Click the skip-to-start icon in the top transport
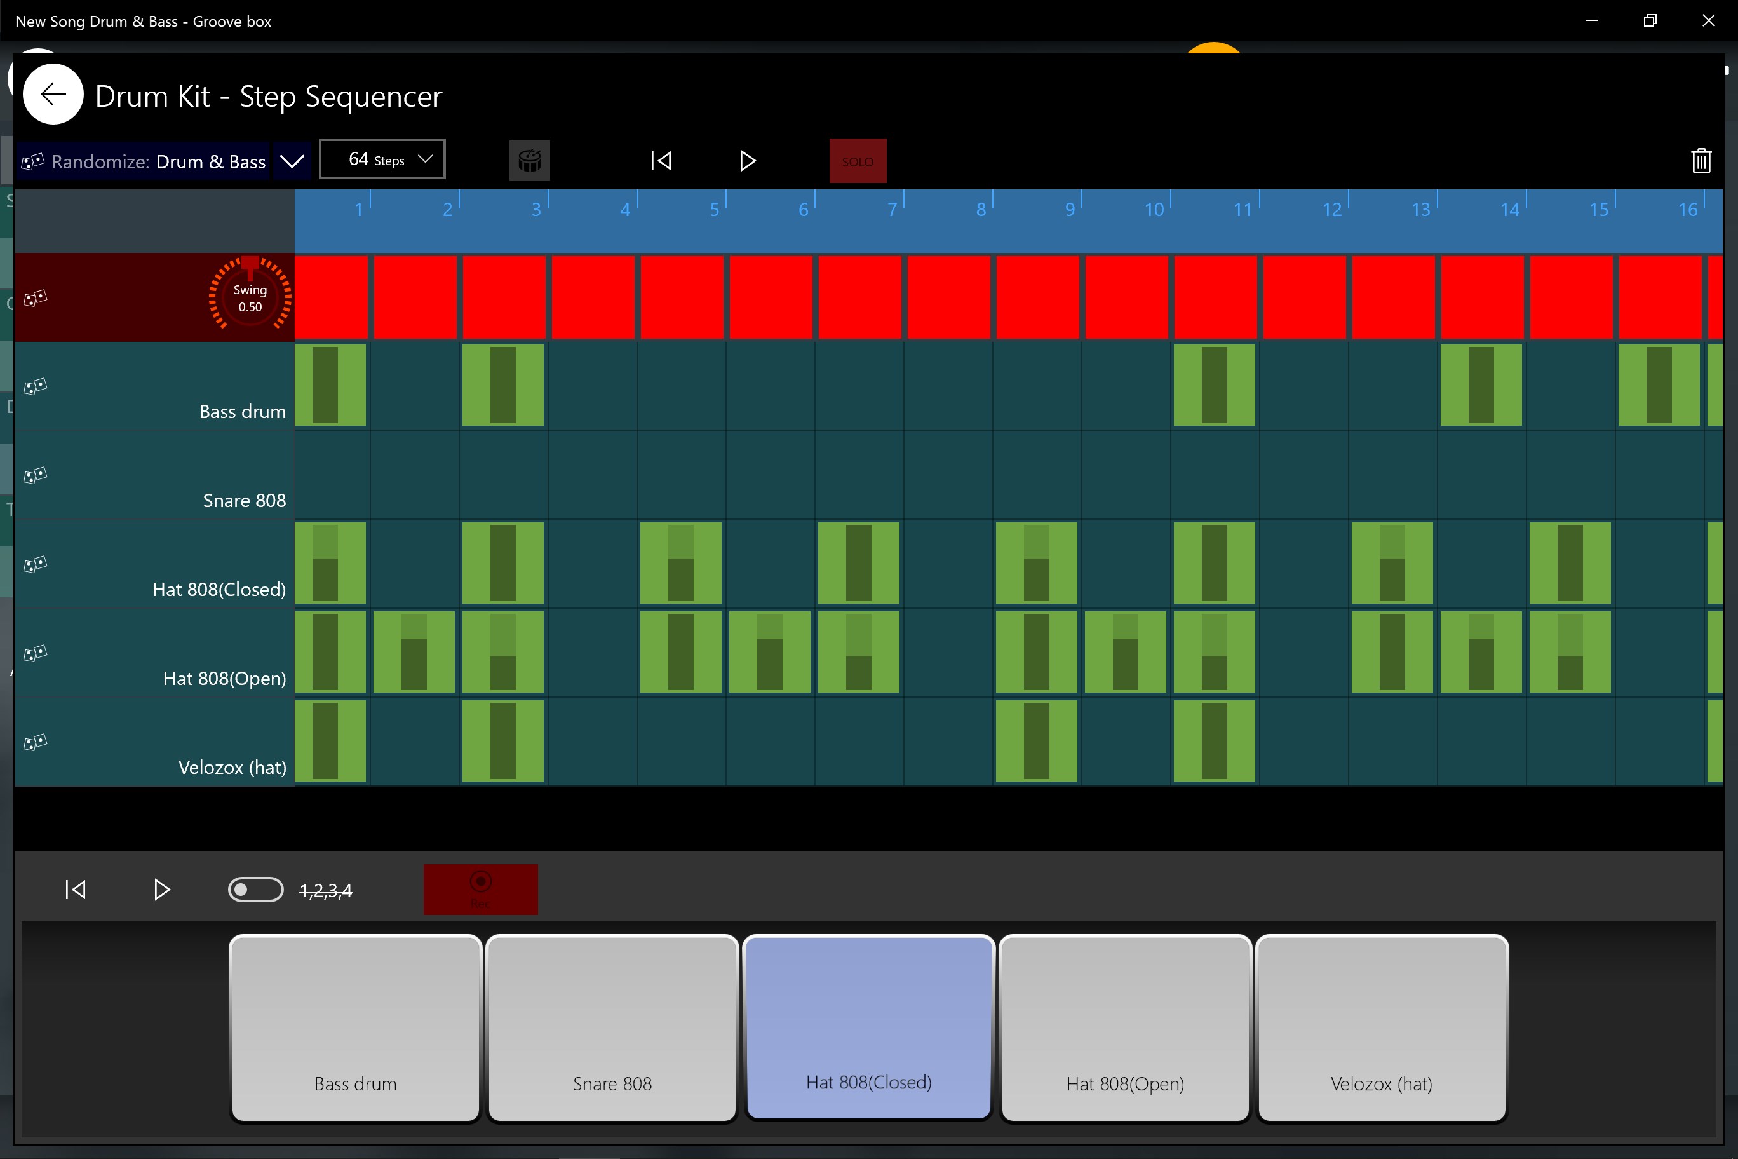The width and height of the screenshot is (1738, 1159). [x=661, y=160]
